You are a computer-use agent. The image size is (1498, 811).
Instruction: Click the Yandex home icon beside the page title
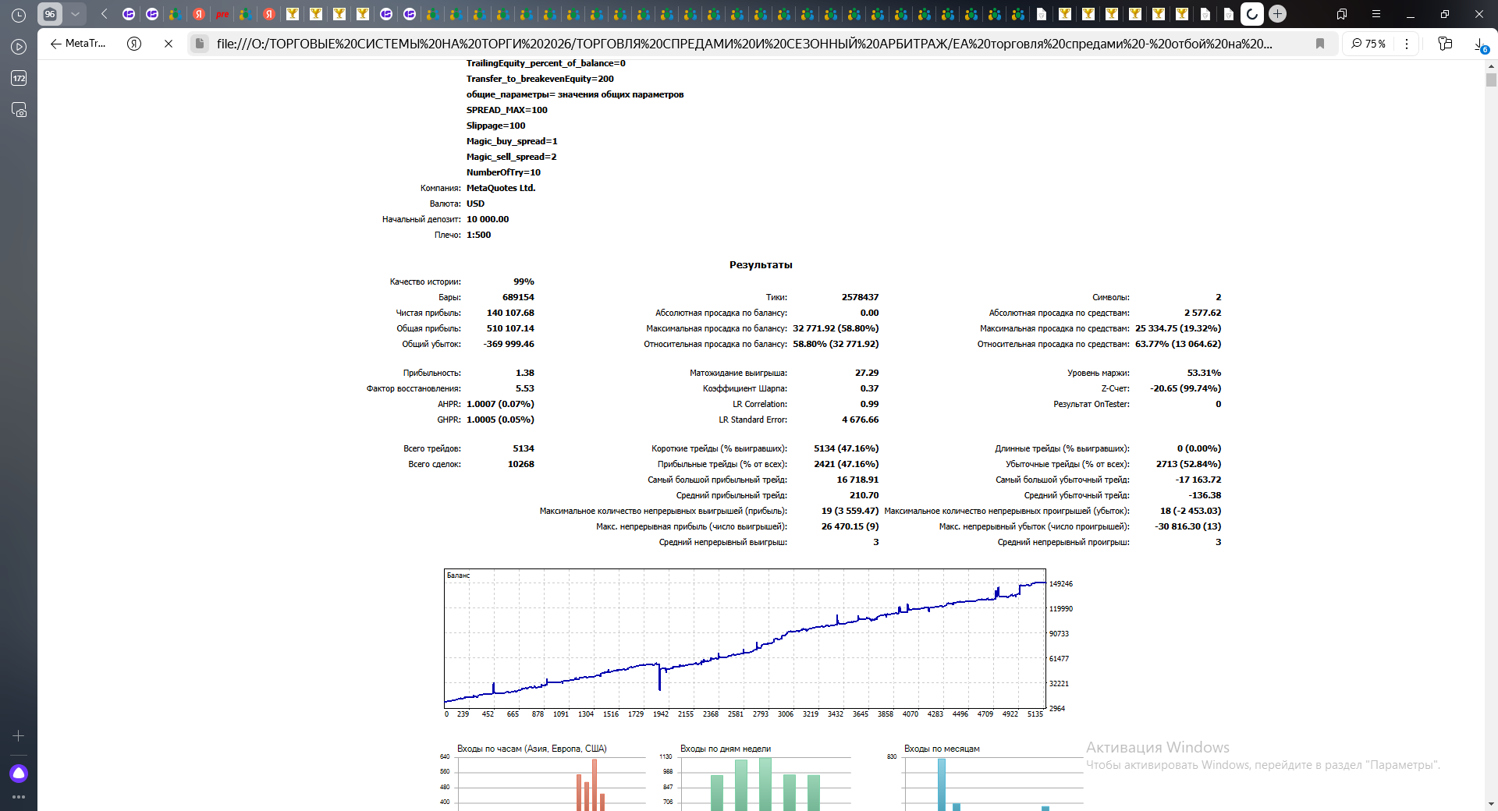pos(134,44)
